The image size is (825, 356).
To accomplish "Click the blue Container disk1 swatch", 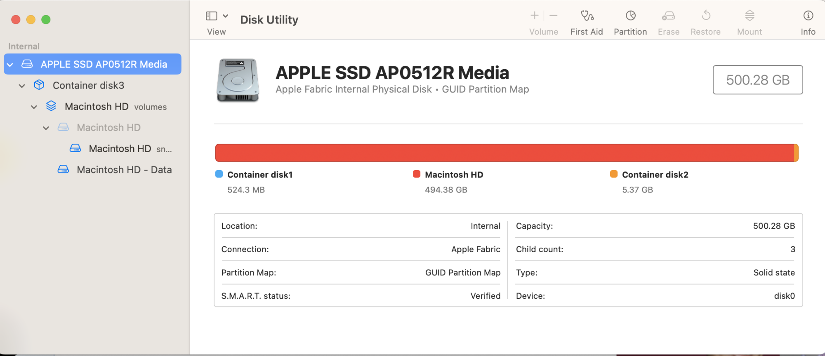I will point(219,174).
